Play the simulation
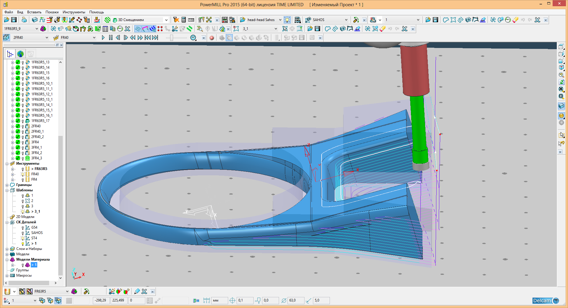 pyautogui.click(x=103, y=38)
